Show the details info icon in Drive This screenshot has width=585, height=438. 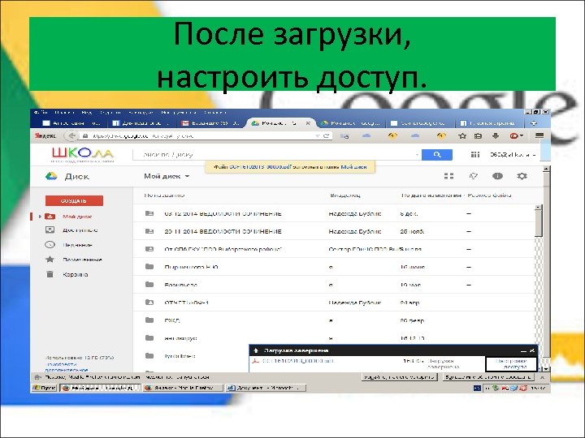pyautogui.click(x=497, y=176)
